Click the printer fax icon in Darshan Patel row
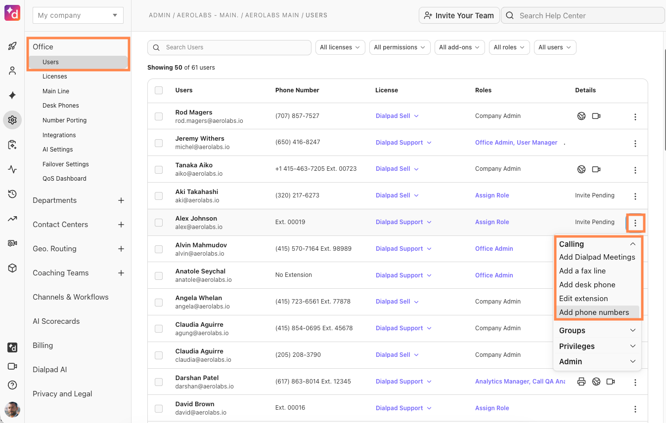The image size is (666, 423). [581, 382]
